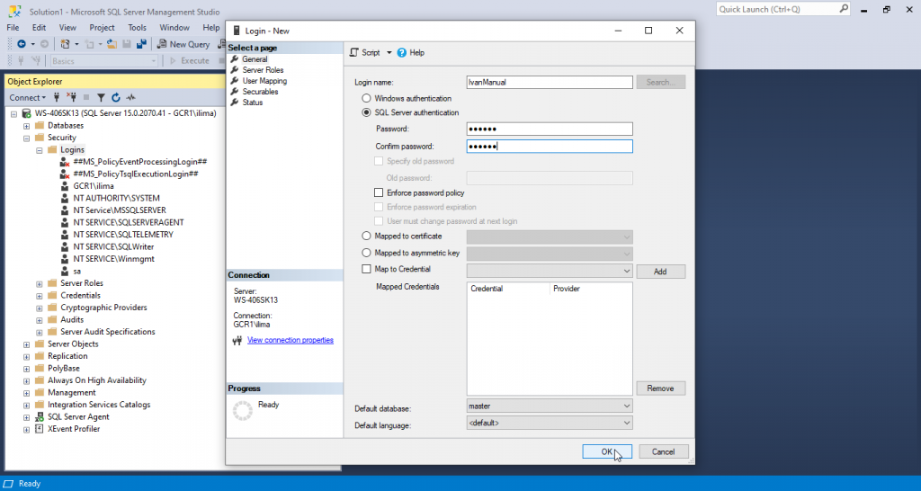Click the Databases folder icon

tap(40, 126)
